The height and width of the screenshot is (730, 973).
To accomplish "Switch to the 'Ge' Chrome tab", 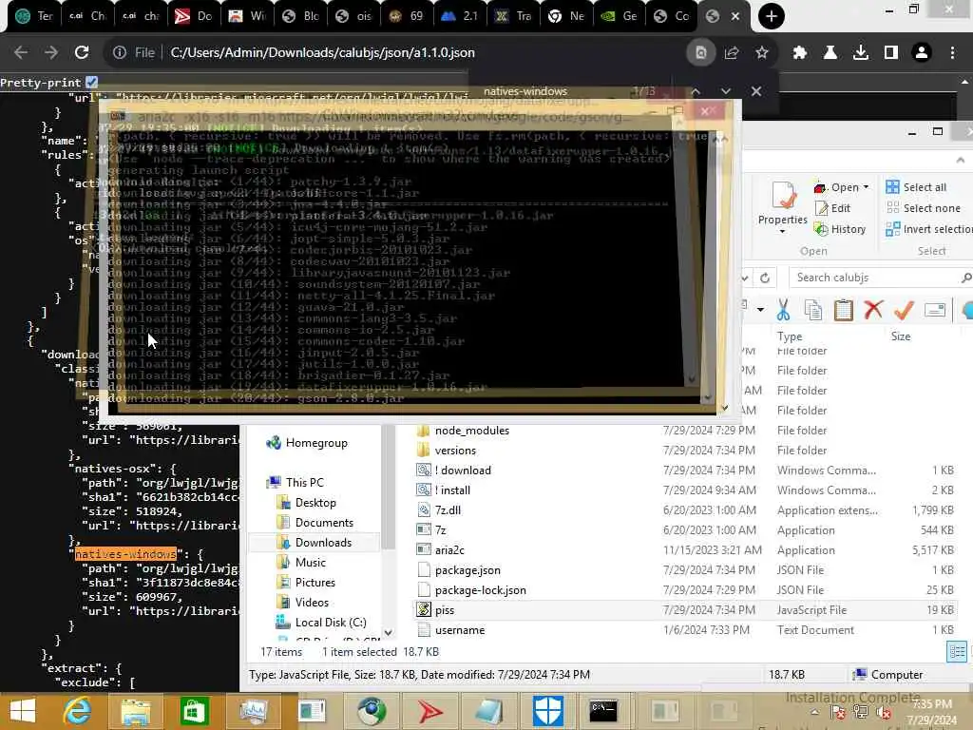I will pyautogui.click(x=620, y=16).
